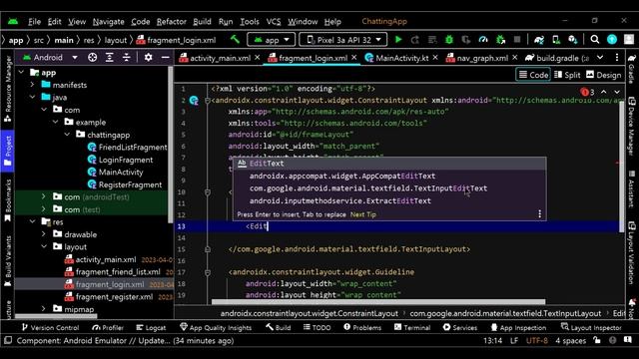639x359 pixels.
Task: Open the Logcat tool window
Action: 151,327
